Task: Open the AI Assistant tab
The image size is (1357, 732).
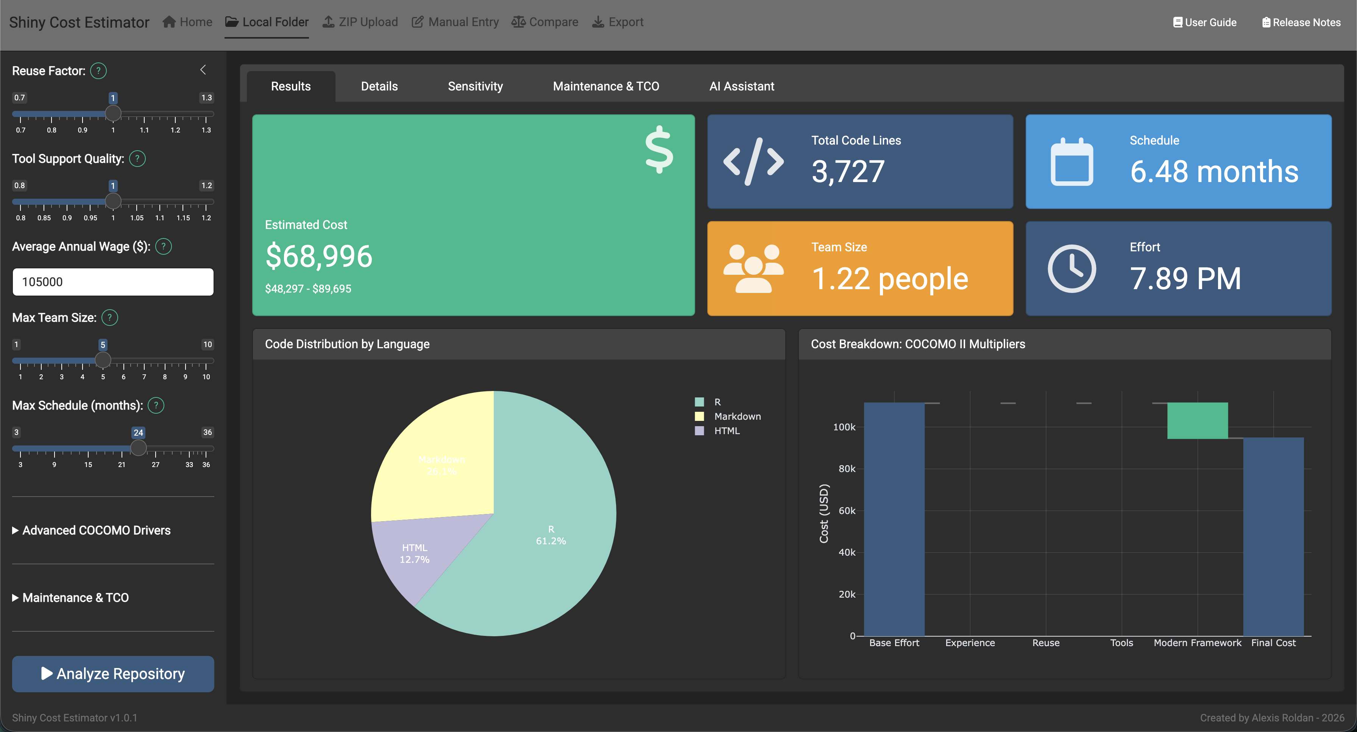Action: pyautogui.click(x=742, y=86)
